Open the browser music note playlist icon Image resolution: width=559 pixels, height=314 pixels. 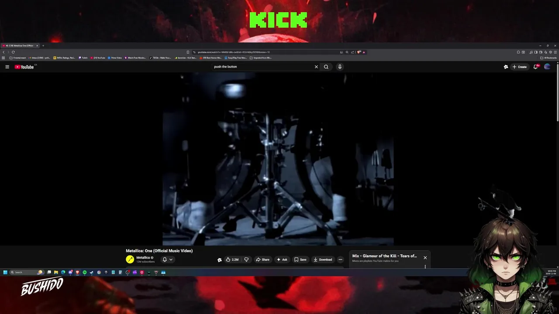point(531,52)
